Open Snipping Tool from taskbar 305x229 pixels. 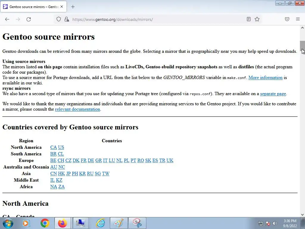click(x=137, y=223)
